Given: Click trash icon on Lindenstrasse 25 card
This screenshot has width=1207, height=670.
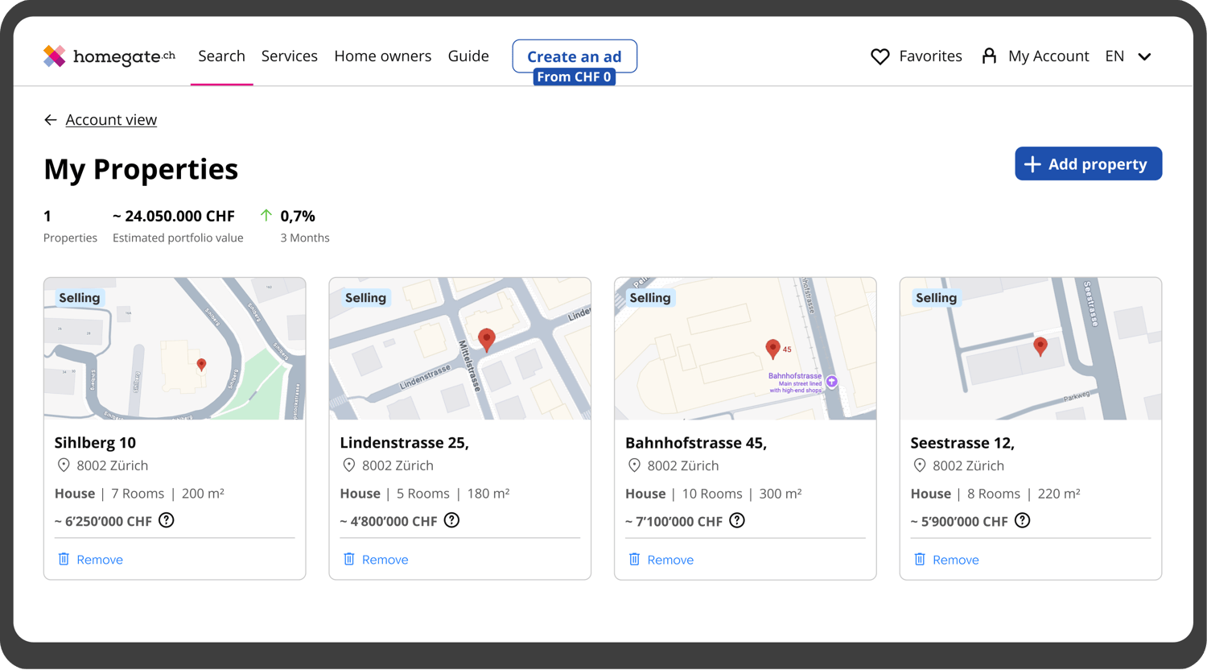Looking at the screenshot, I should [349, 559].
